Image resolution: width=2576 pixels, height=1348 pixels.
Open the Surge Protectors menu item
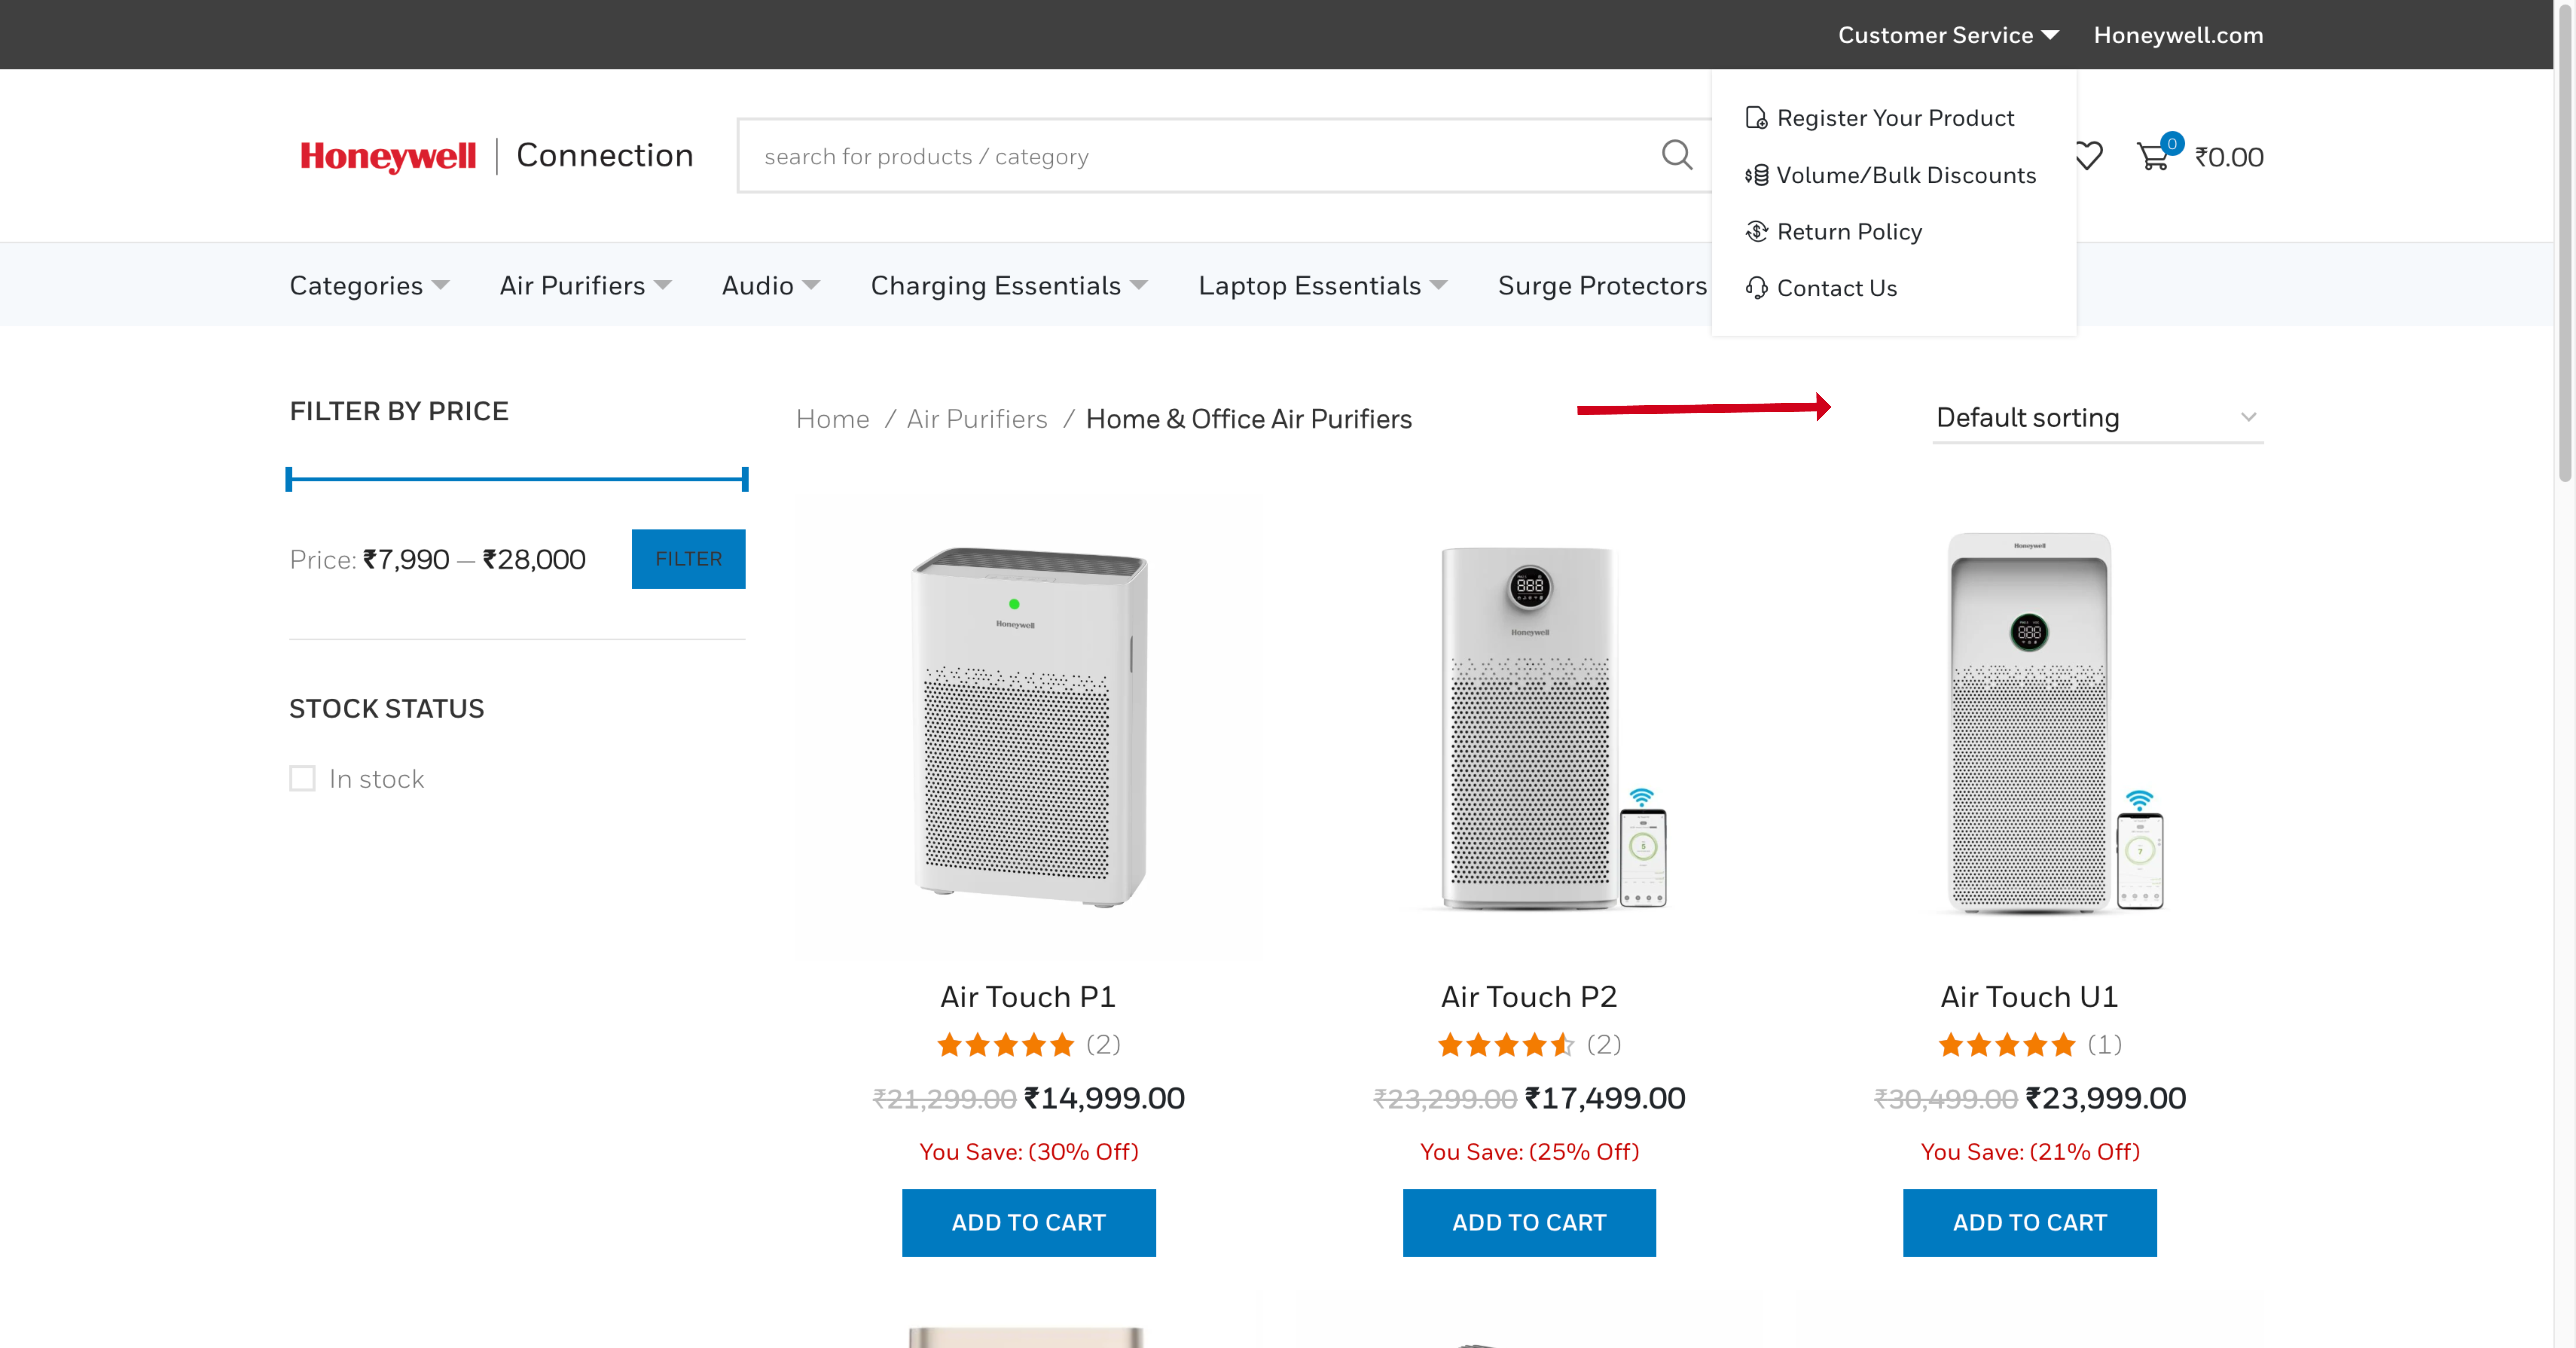click(x=1602, y=286)
